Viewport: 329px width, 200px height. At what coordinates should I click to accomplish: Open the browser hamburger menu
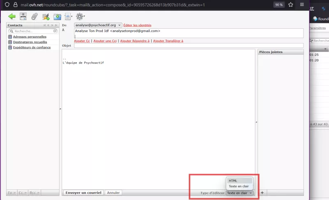[x=302, y=5]
